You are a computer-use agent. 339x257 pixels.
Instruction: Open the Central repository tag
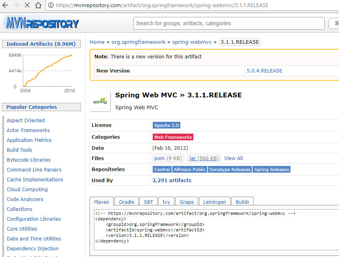(162, 169)
